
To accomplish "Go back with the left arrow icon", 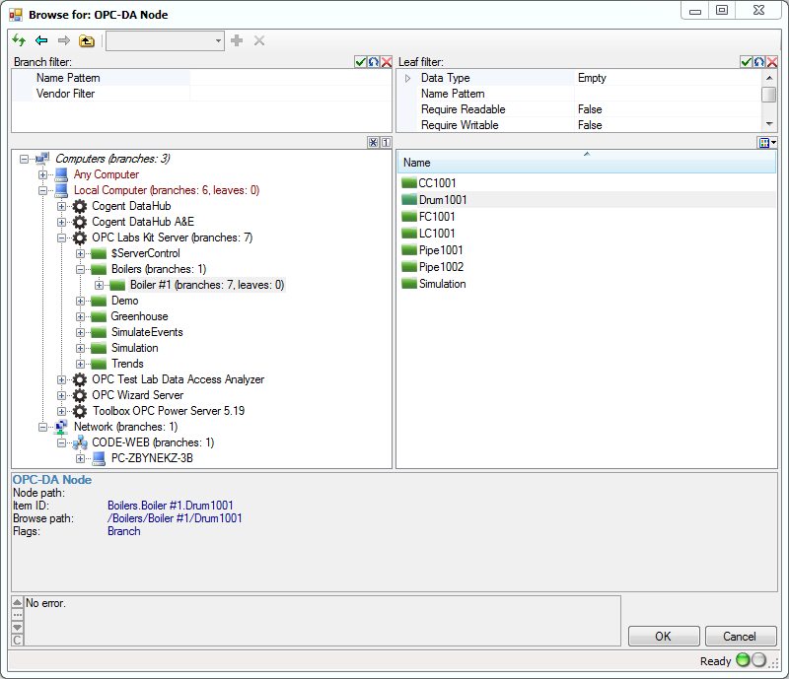I will coord(41,40).
